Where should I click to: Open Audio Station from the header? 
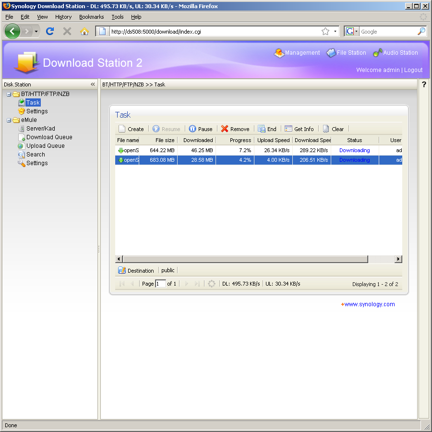(x=396, y=53)
